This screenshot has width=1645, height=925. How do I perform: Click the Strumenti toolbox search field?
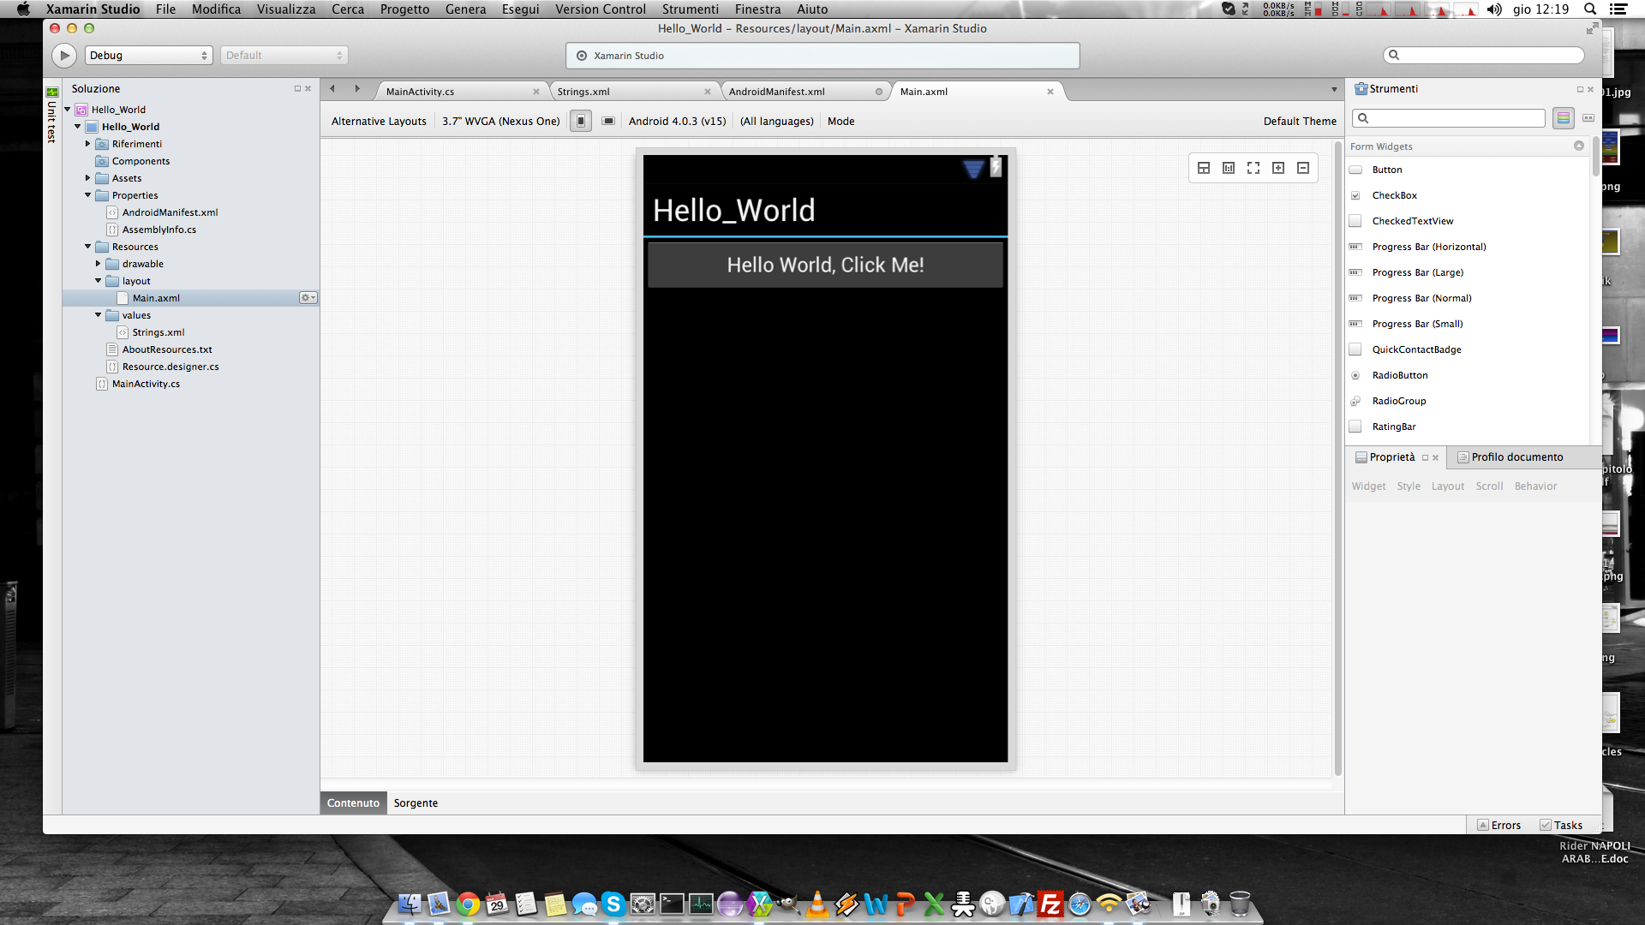click(x=1449, y=118)
